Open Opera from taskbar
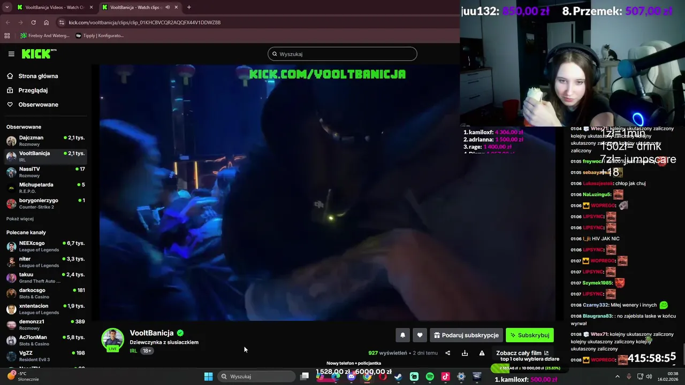 383,376
